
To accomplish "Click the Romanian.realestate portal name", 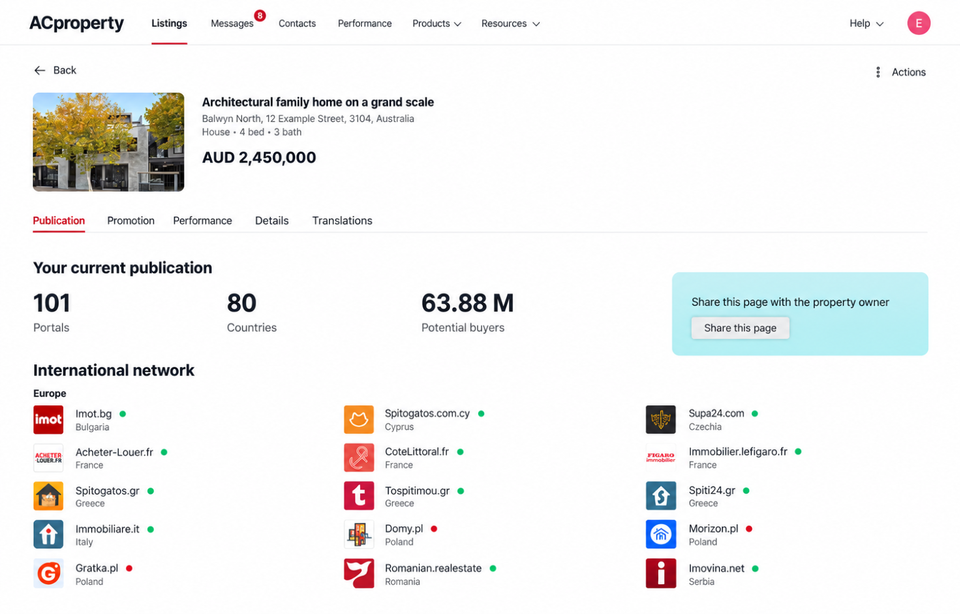I will pyautogui.click(x=433, y=568).
